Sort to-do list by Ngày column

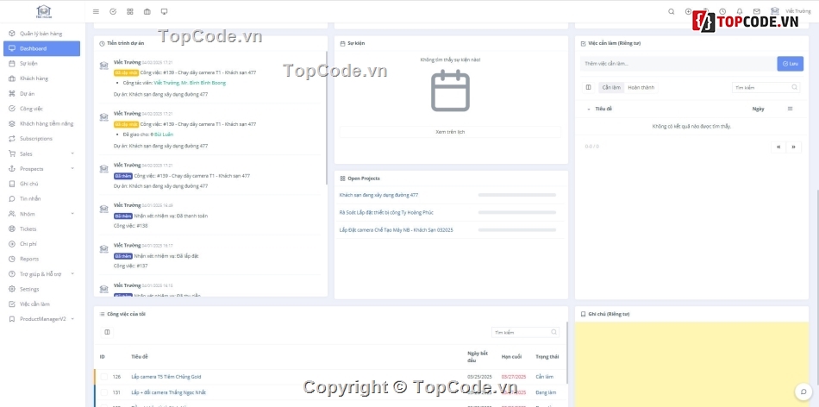tap(758, 110)
